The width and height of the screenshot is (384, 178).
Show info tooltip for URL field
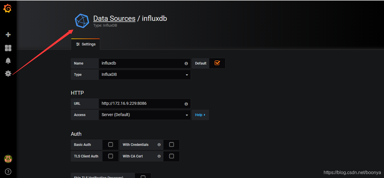tap(186, 104)
